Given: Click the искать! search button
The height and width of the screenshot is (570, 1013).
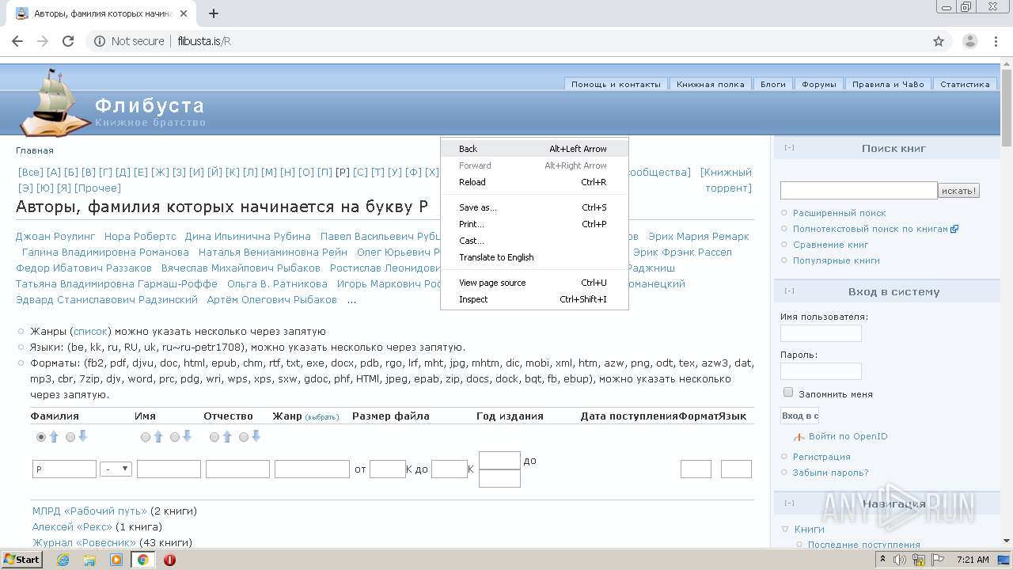Looking at the screenshot, I should pyautogui.click(x=959, y=191).
